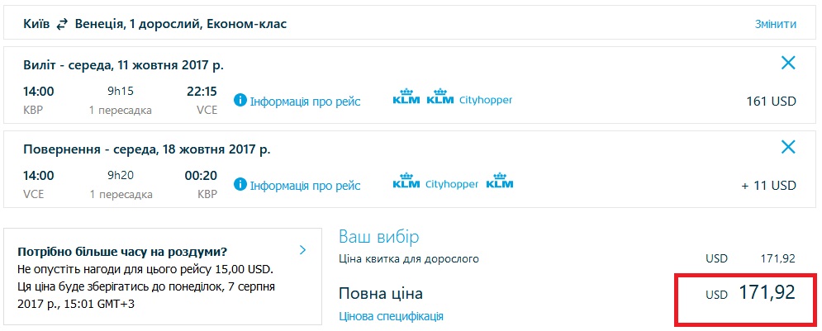Click the + 11 USD return fare
The width and height of the screenshot is (822, 331).
click(768, 186)
